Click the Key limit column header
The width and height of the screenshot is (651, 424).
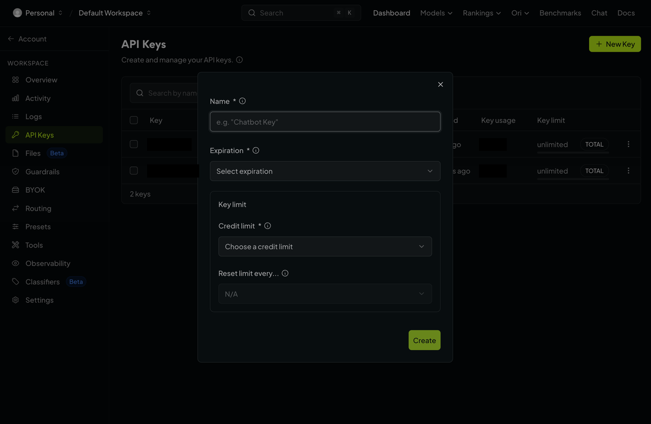[551, 120]
